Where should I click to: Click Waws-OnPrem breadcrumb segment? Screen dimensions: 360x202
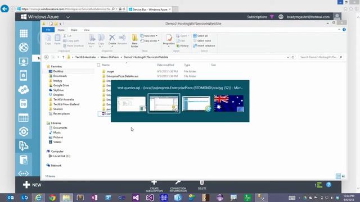point(110,57)
